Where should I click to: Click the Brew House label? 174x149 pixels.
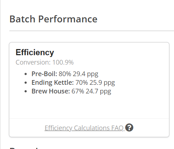51,91
